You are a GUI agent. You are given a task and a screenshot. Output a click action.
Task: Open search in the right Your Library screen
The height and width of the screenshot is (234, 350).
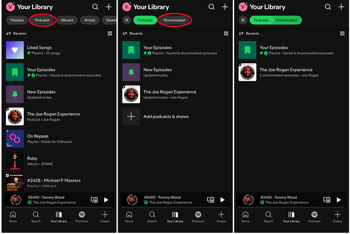328,7
